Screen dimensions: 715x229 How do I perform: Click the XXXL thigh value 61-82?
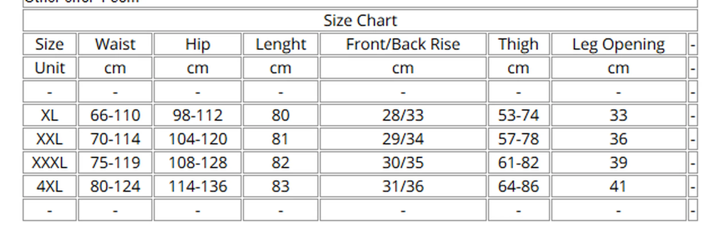click(518, 163)
